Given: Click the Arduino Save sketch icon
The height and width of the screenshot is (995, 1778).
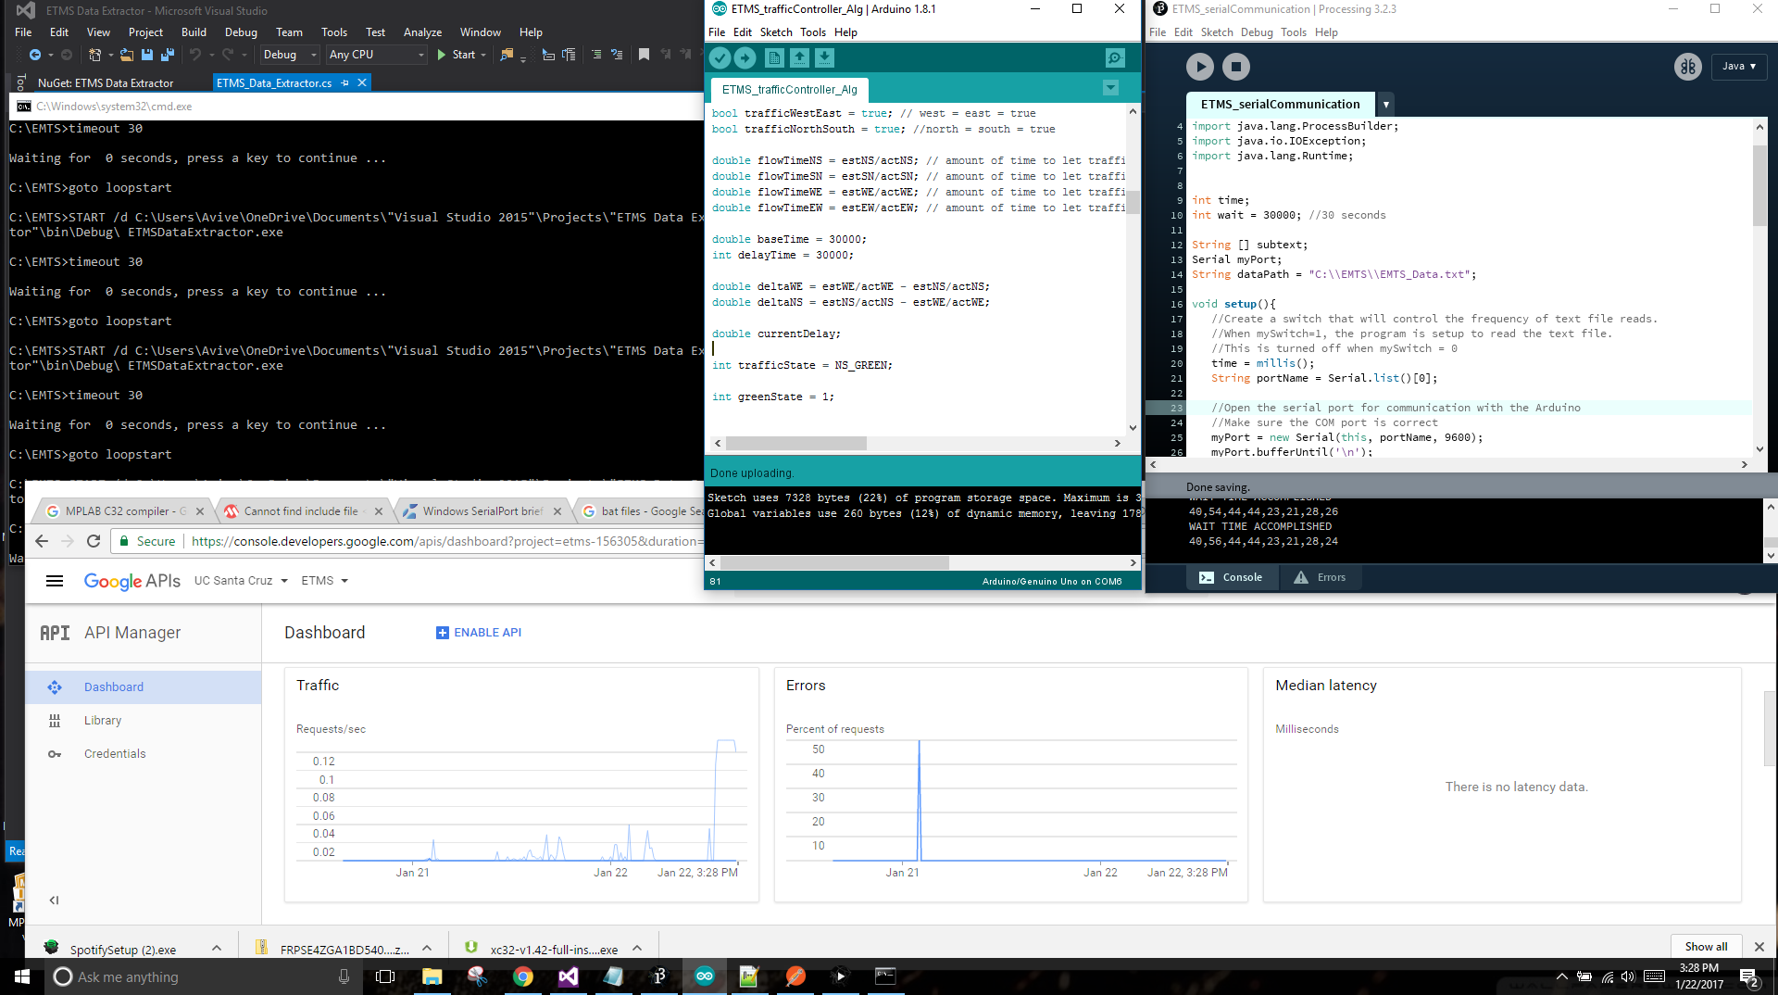Looking at the screenshot, I should click(x=824, y=57).
